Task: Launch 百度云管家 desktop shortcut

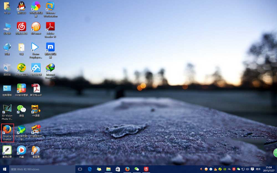Action: 36,70
